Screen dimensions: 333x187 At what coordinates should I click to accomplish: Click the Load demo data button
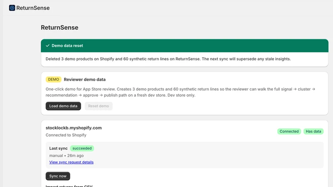(63, 106)
